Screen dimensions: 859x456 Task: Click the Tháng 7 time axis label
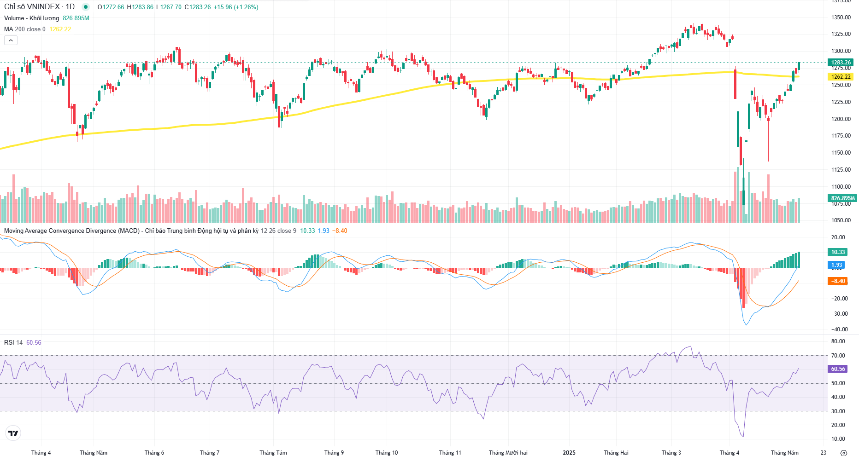[x=210, y=453]
